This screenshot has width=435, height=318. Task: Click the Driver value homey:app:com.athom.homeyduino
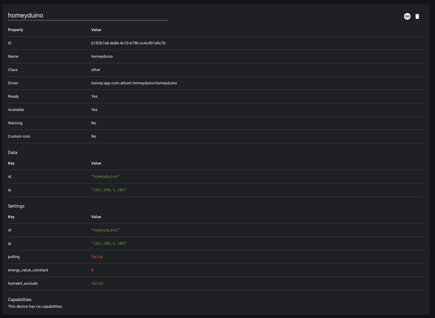pos(134,83)
